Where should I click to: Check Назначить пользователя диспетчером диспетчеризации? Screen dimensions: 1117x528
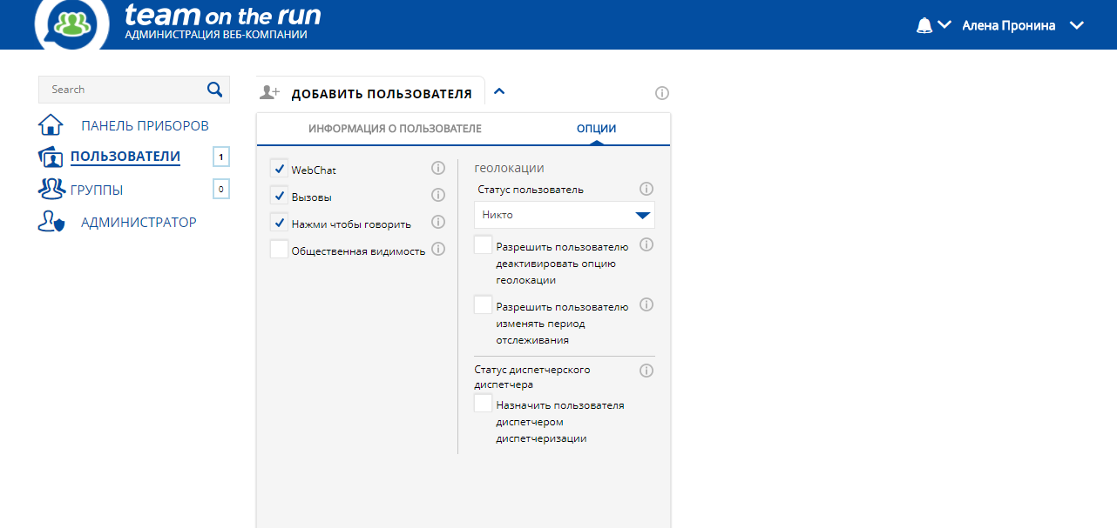click(x=483, y=402)
